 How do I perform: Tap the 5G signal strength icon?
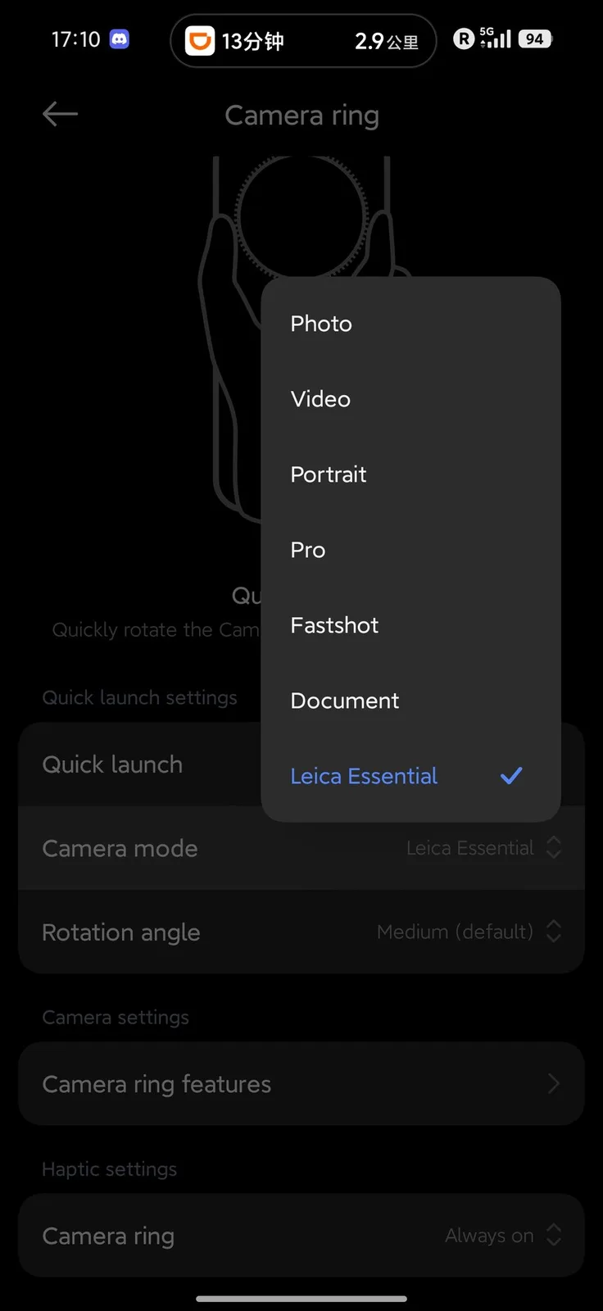point(496,38)
